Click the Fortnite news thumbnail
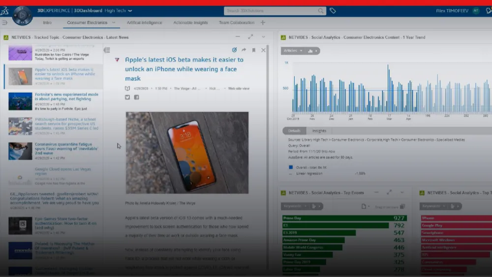 tap(20, 101)
